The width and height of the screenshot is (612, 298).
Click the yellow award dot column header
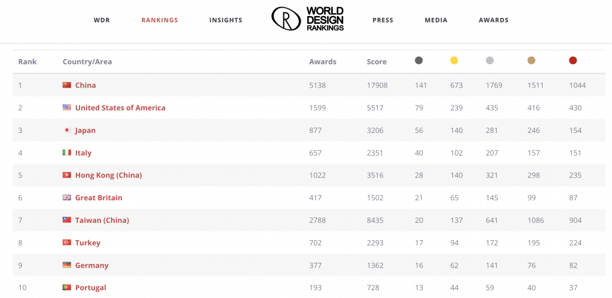[x=454, y=61]
